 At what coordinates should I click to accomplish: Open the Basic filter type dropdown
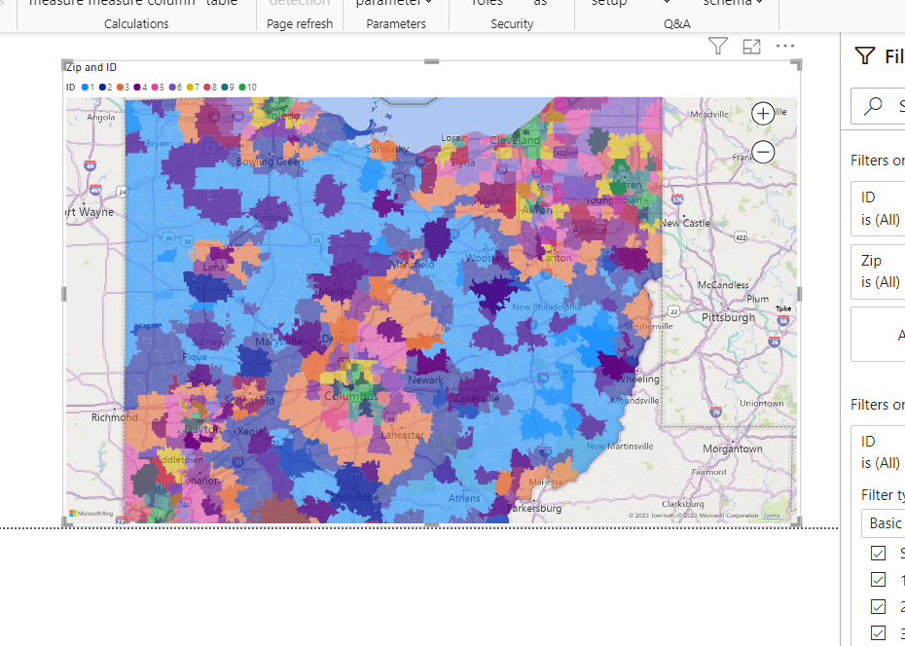click(883, 523)
